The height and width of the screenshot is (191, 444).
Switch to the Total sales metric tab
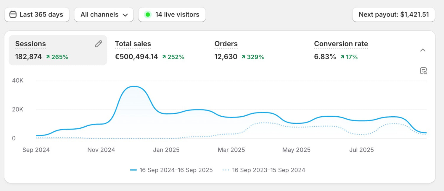(x=149, y=50)
